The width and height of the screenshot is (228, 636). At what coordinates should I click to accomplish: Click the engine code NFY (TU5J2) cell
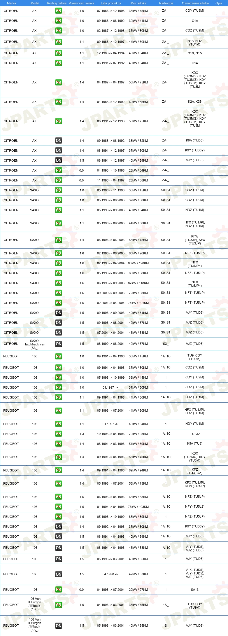coord(195,507)
